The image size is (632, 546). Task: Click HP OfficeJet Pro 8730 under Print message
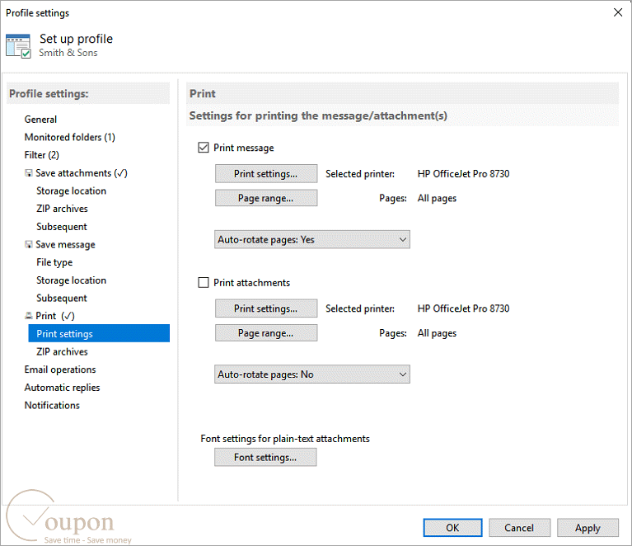pyautogui.click(x=464, y=174)
